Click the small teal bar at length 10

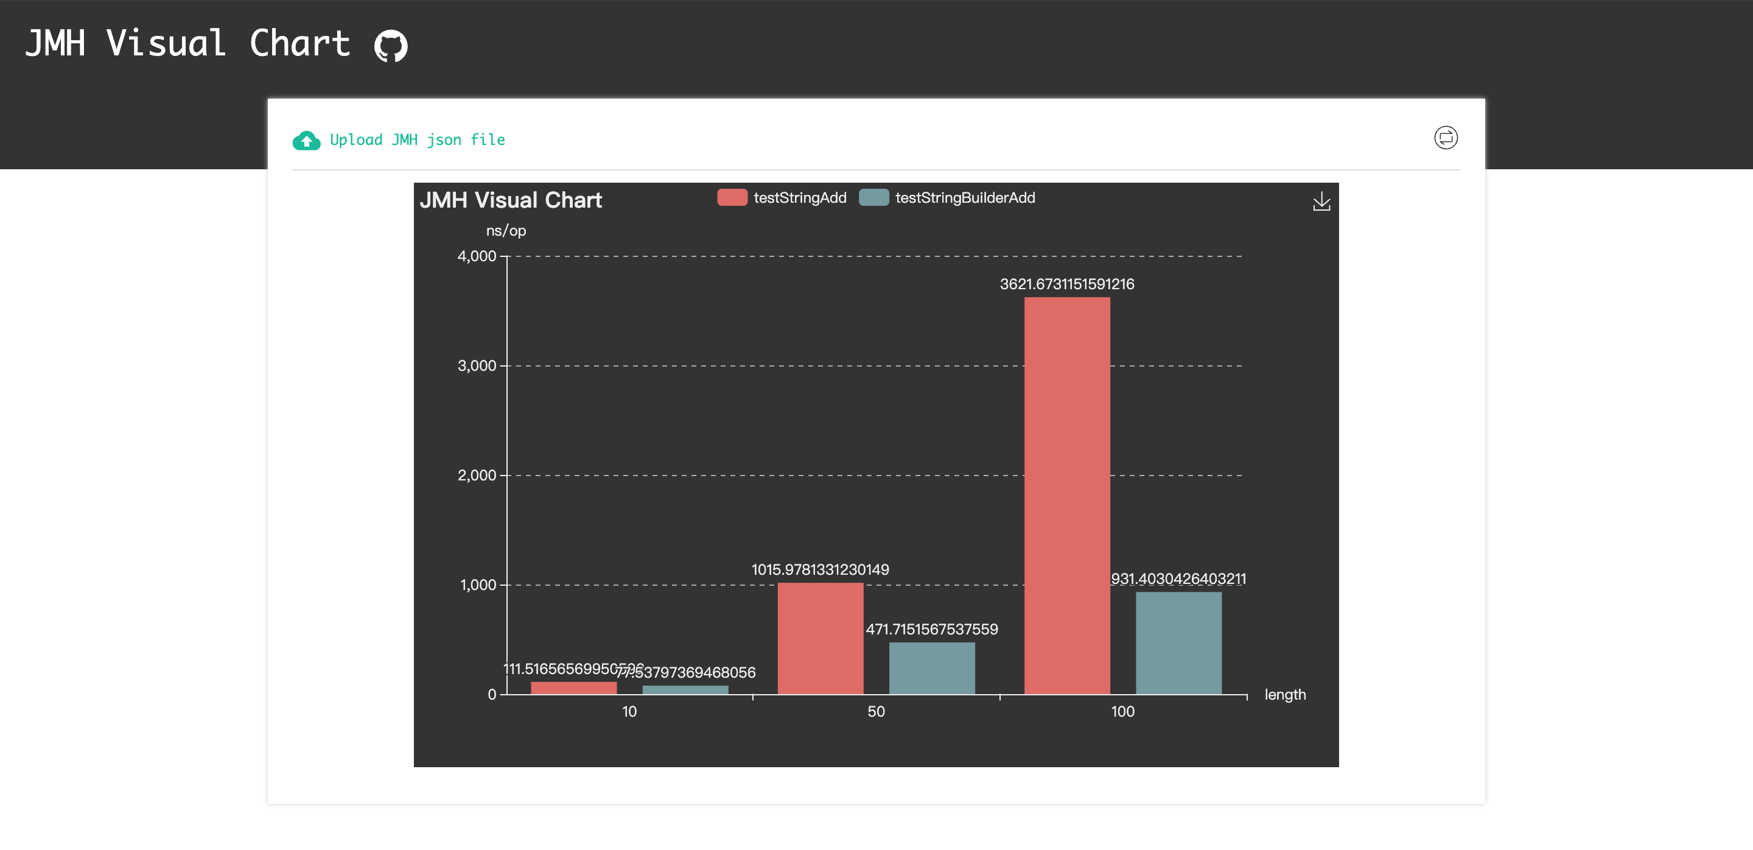[685, 690]
